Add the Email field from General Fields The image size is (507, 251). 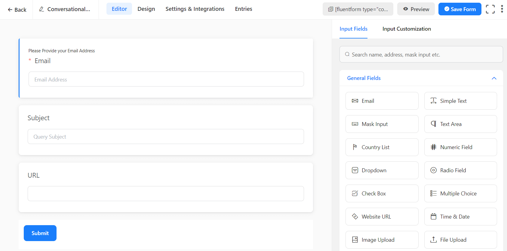click(382, 101)
